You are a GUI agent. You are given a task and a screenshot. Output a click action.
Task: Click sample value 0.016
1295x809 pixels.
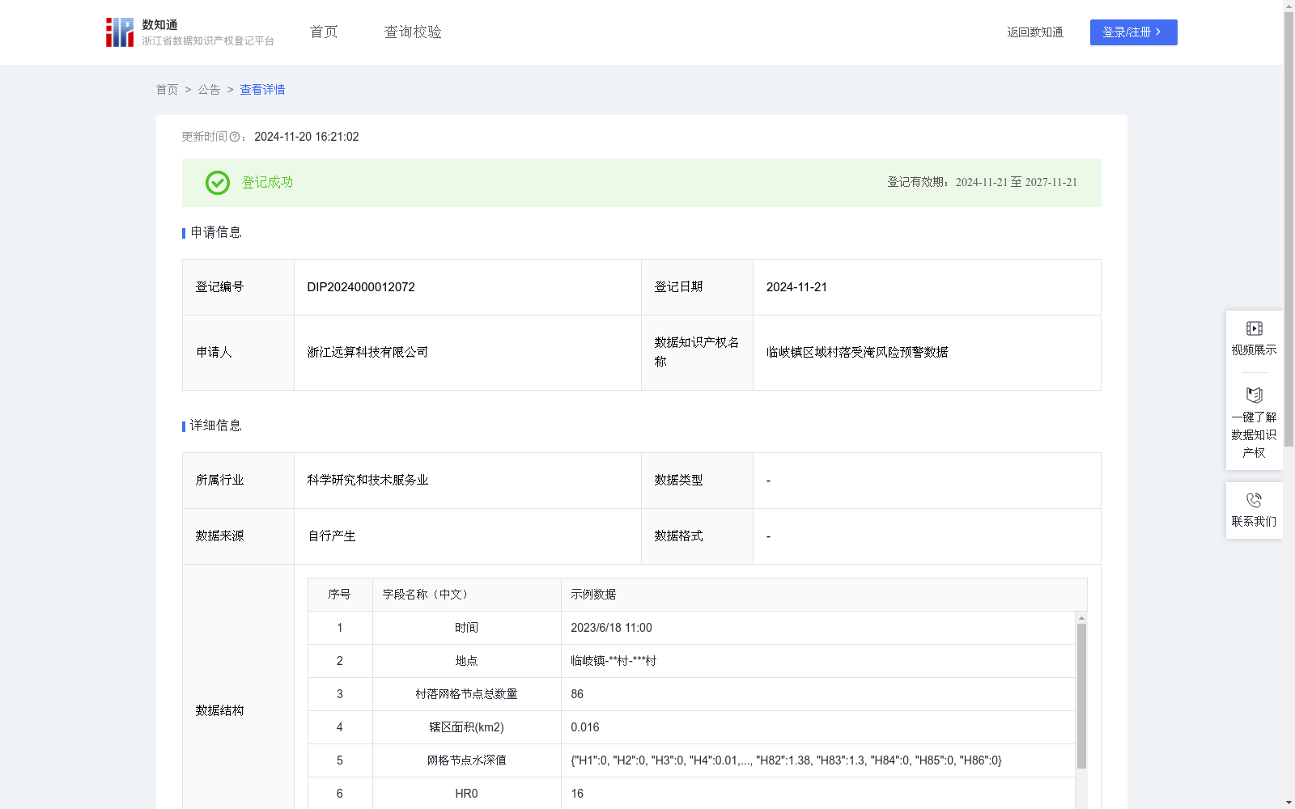tap(584, 727)
